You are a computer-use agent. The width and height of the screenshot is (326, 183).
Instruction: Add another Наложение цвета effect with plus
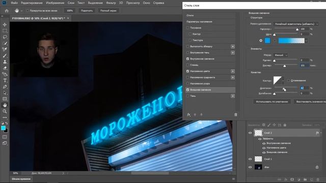click(233, 71)
